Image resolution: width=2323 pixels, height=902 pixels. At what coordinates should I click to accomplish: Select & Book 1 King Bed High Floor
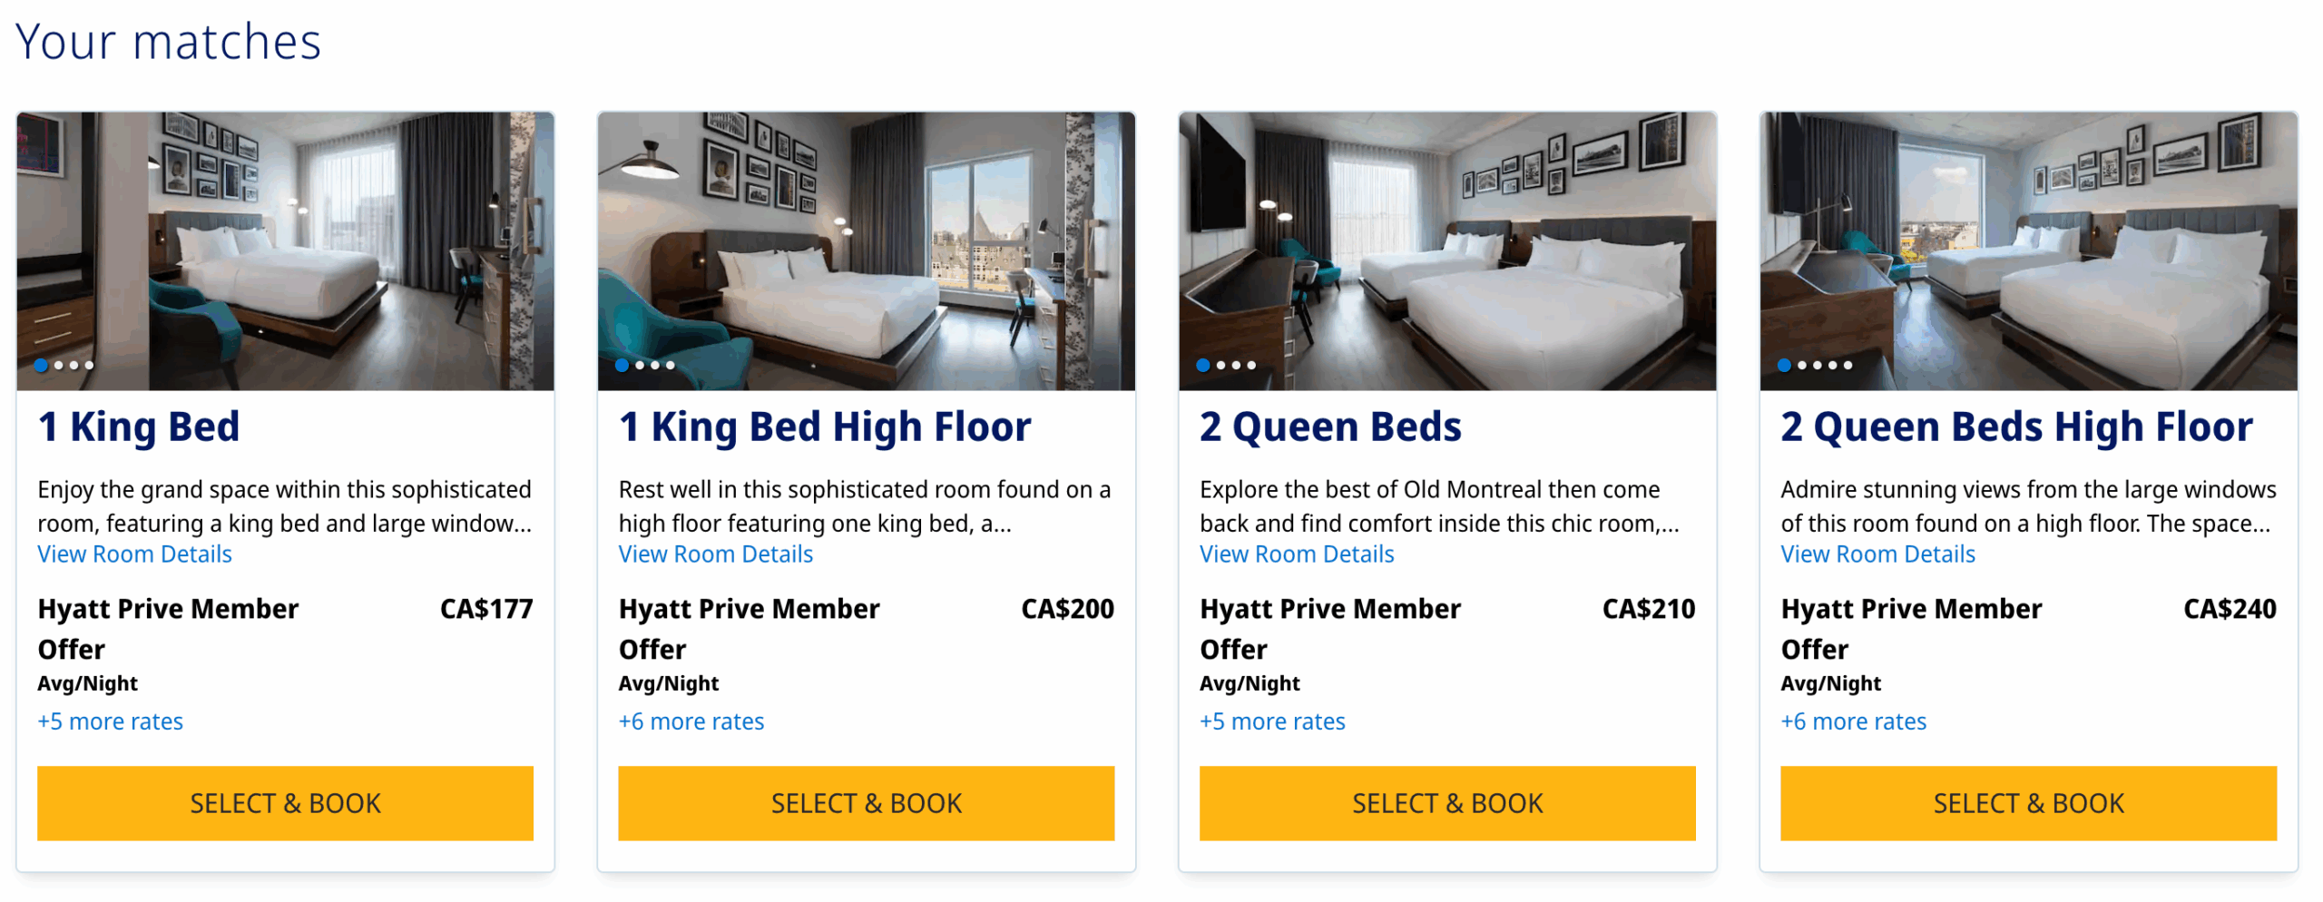[x=866, y=803]
